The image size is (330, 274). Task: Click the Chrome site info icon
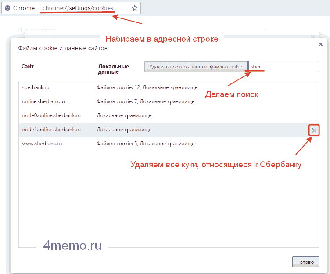click(7, 8)
